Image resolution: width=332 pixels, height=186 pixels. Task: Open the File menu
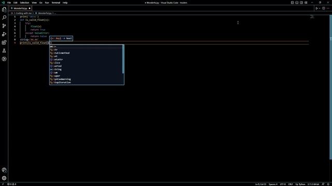9,3
